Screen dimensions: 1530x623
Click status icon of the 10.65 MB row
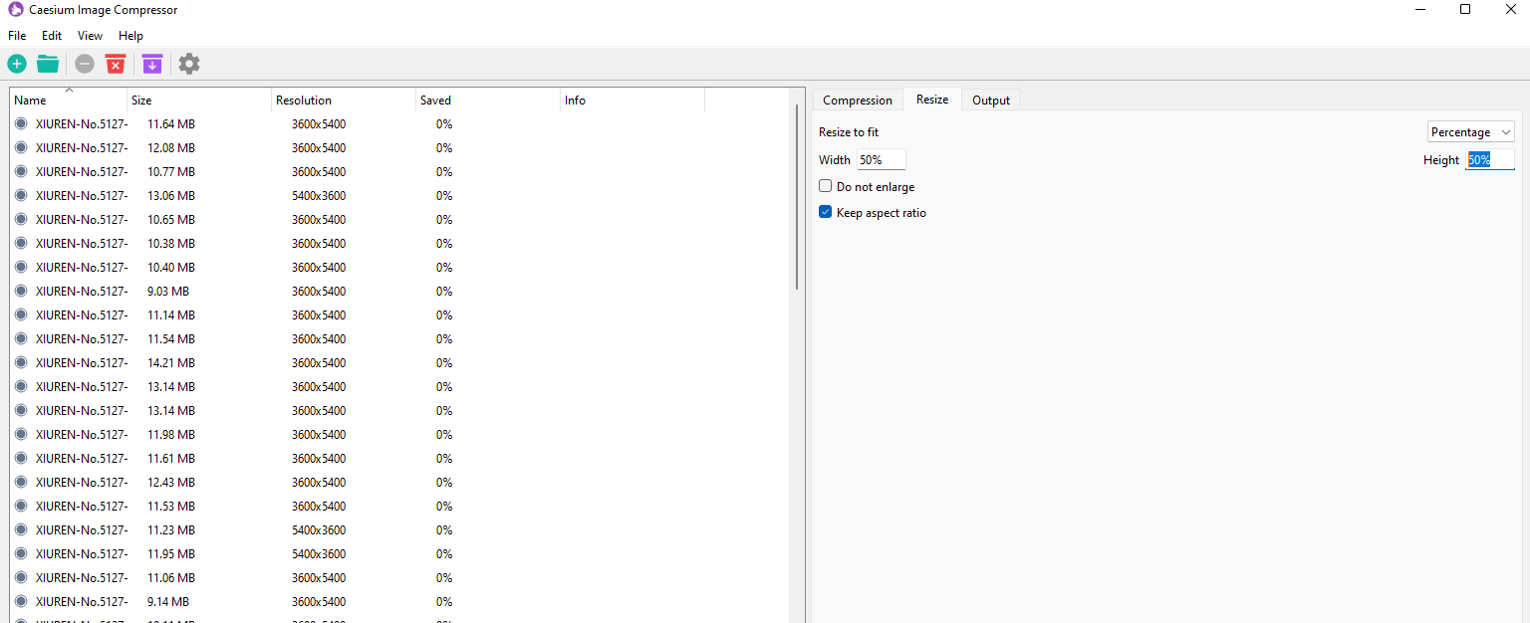point(21,220)
